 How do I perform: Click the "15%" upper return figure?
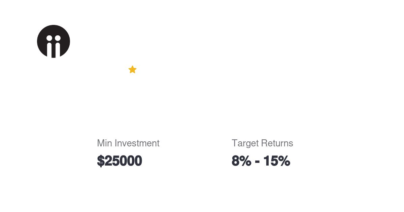[x=276, y=161]
